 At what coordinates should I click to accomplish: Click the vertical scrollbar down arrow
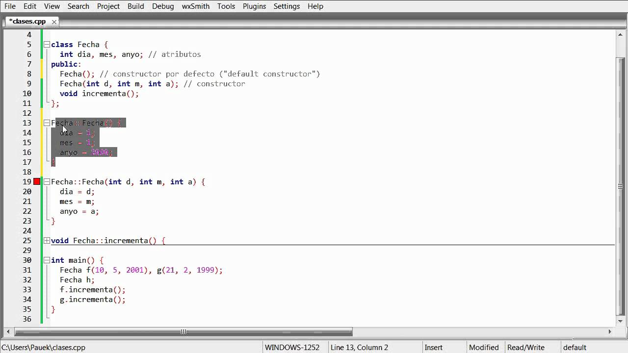pyautogui.click(x=620, y=322)
